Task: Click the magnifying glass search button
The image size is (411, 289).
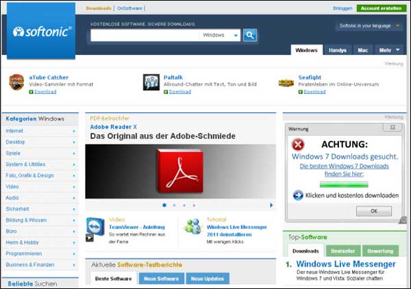Action: click(250, 35)
